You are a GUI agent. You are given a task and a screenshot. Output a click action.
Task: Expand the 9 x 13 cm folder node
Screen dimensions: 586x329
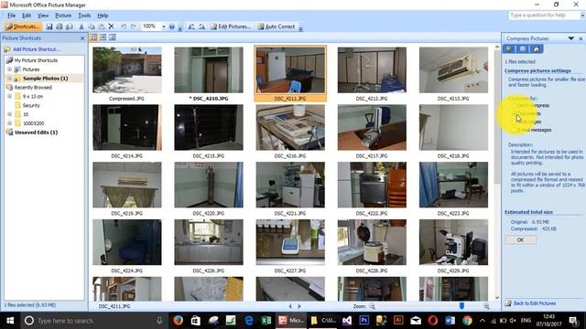click(10, 96)
